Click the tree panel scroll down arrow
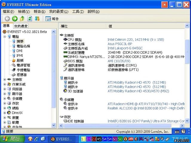 point(54,125)
